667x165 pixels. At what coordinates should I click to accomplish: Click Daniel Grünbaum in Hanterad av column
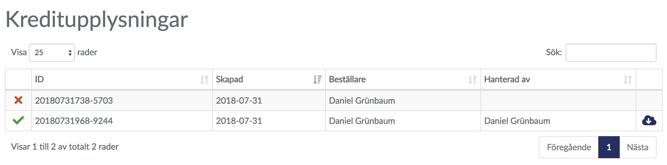coord(517,121)
